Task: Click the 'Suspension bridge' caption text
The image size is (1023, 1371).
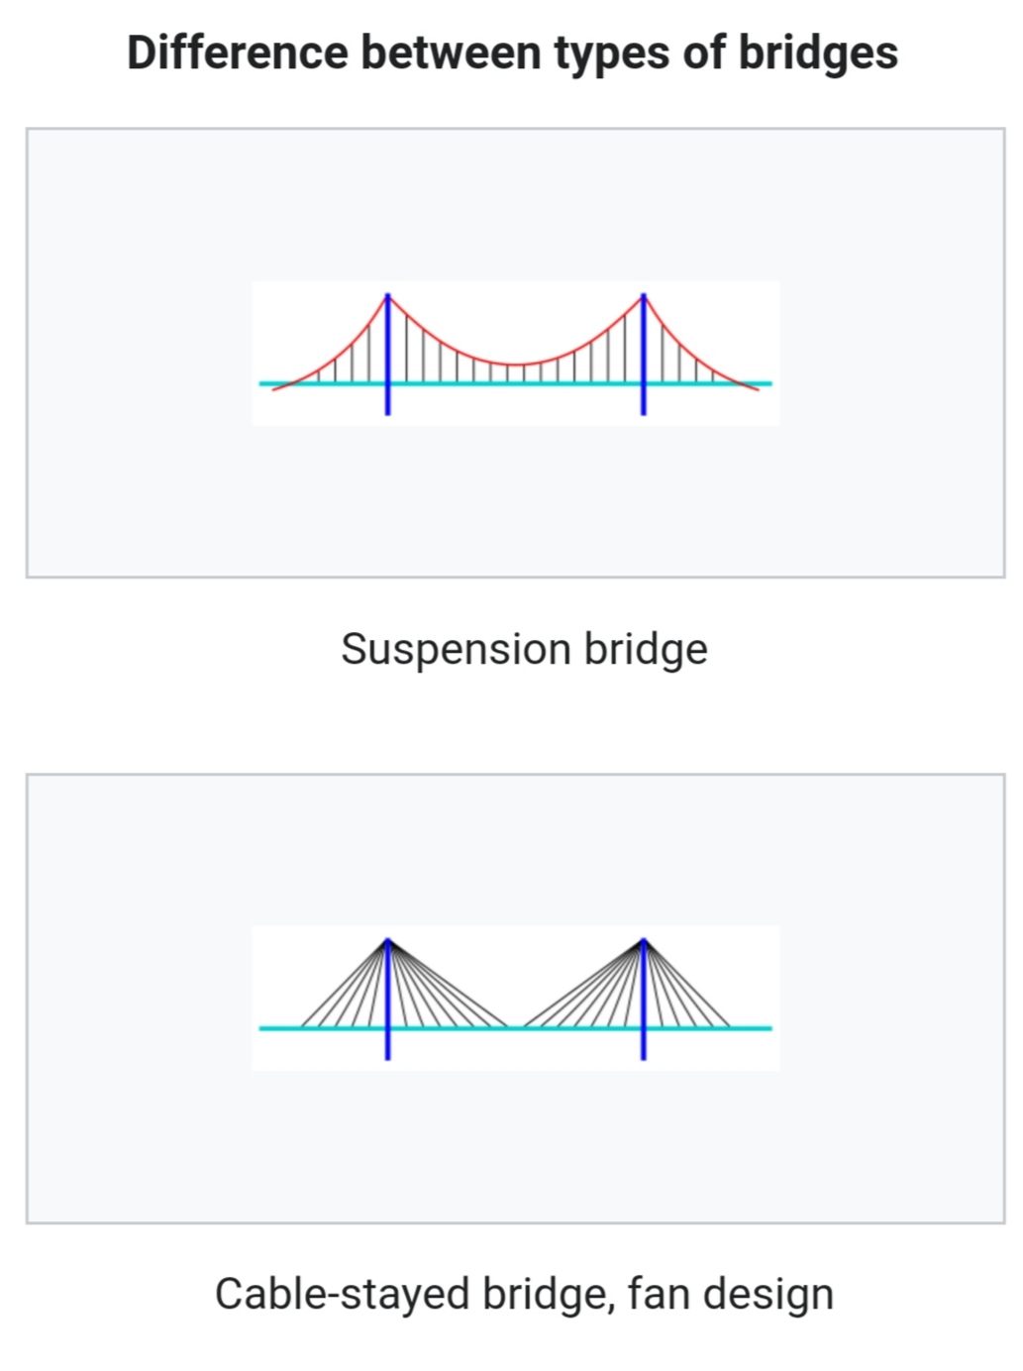Action: [524, 650]
